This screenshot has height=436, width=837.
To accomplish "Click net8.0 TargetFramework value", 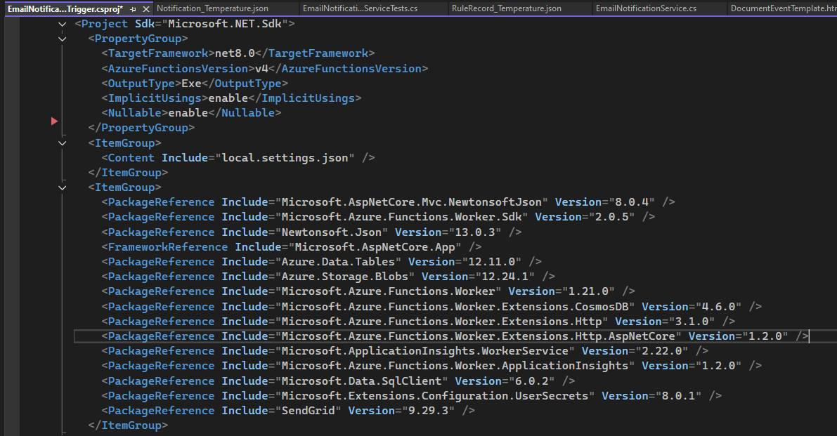I will (235, 53).
